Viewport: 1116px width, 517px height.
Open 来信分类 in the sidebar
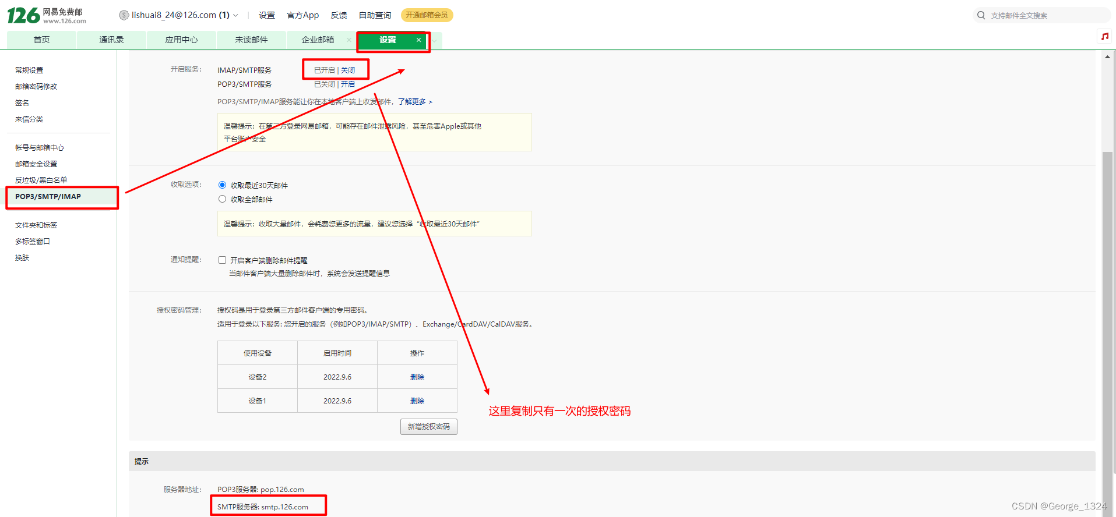(29, 119)
